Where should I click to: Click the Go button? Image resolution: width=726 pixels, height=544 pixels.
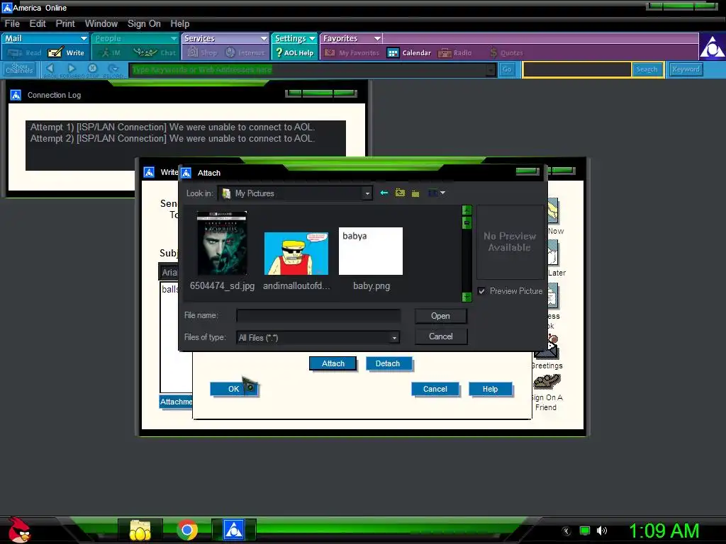[507, 69]
